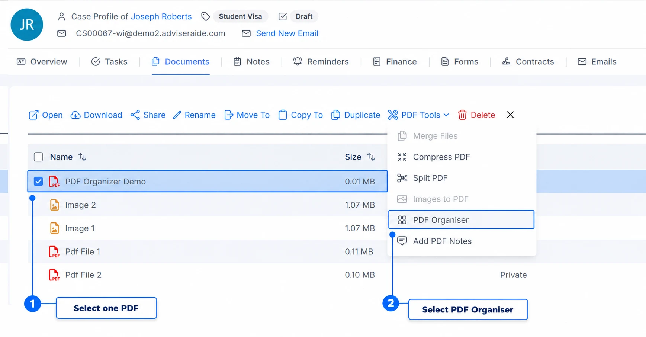The height and width of the screenshot is (337, 646).
Task: Select the Image 1 file row
Action: click(208, 228)
